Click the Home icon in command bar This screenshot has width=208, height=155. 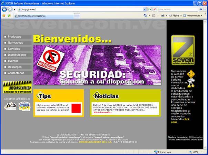(x=145, y=15)
